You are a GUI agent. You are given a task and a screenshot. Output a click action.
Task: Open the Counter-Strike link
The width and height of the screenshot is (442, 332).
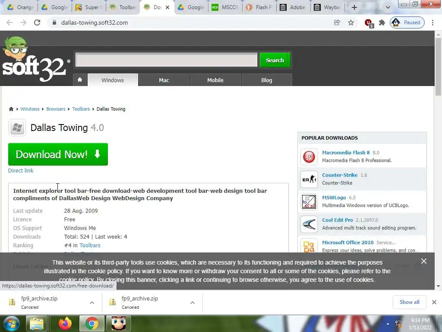coord(340,175)
